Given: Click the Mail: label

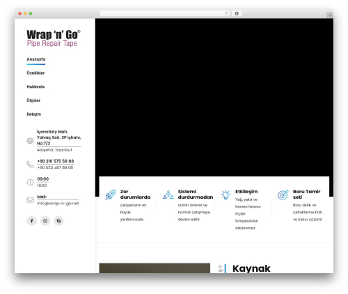Looking at the screenshot, I should click(42, 197).
